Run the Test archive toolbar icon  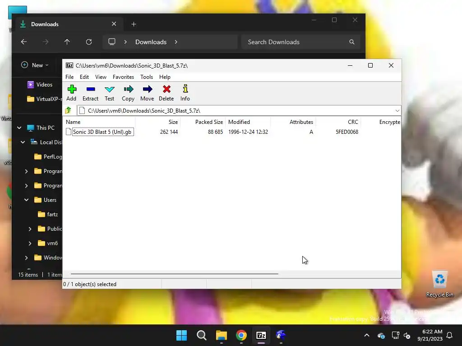pos(109,93)
